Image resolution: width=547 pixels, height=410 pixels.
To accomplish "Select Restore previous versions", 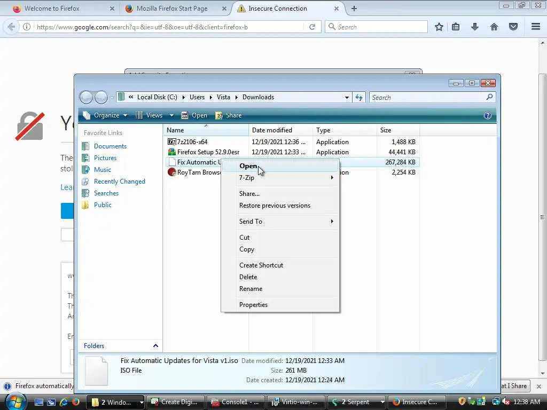I will pyautogui.click(x=280, y=206).
